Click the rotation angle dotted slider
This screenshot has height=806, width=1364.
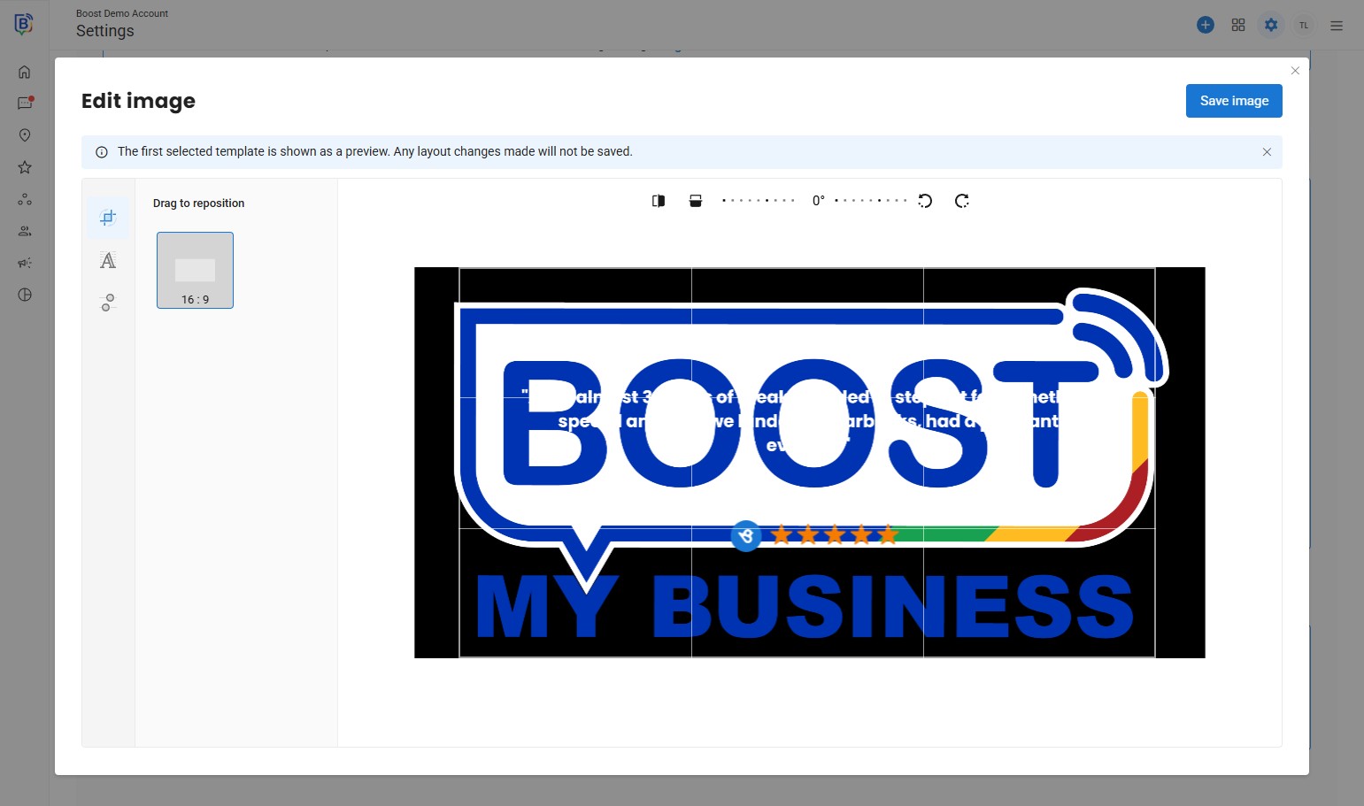pos(814,201)
